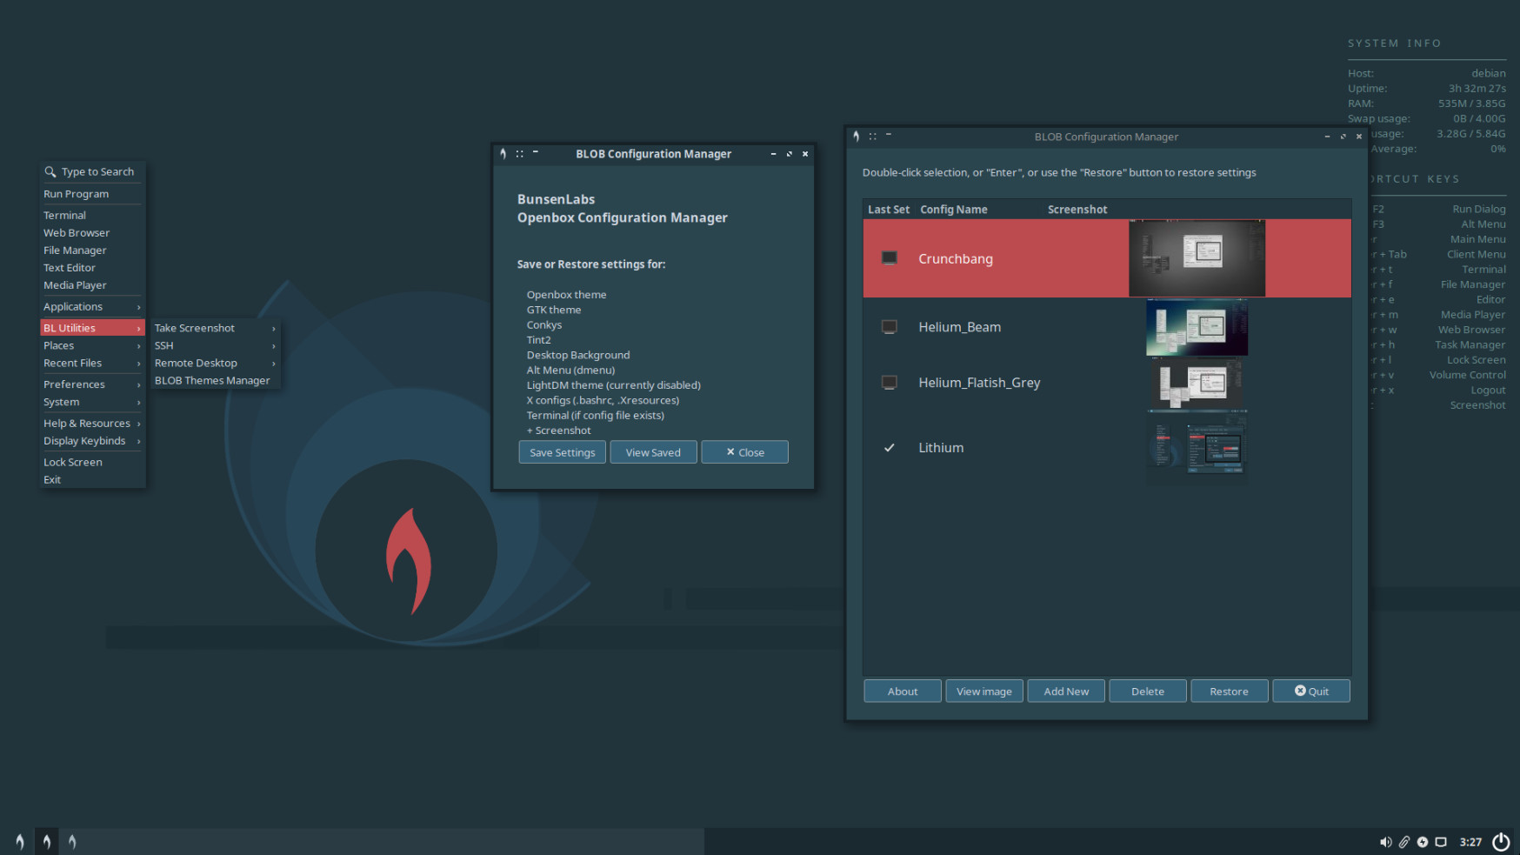The width and height of the screenshot is (1520, 855).
Task: Toggle Last Set box for Helium_Beam
Action: click(889, 327)
